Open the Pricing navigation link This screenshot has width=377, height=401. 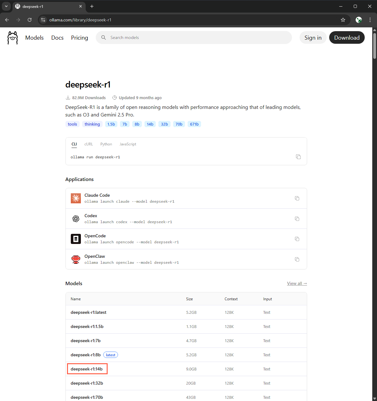pos(80,38)
